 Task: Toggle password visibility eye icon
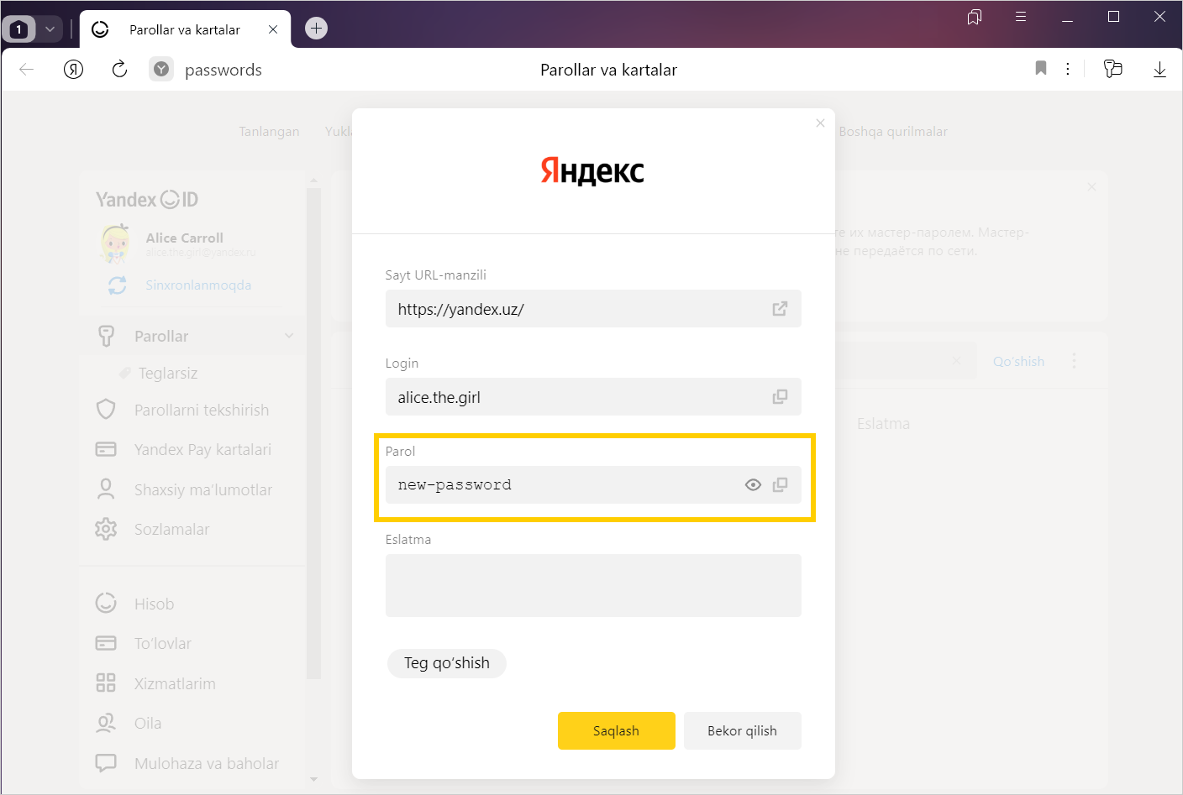click(x=753, y=484)
